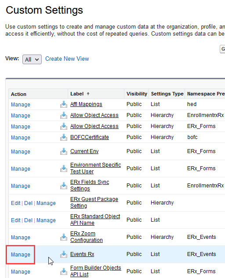
Task: Click the Settings Type column header
Action: pos(167,94)
